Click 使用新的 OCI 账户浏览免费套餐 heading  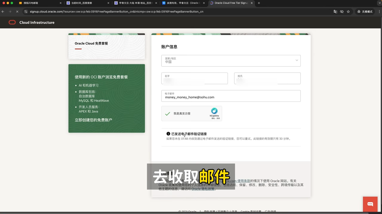[x=101, y=77]
